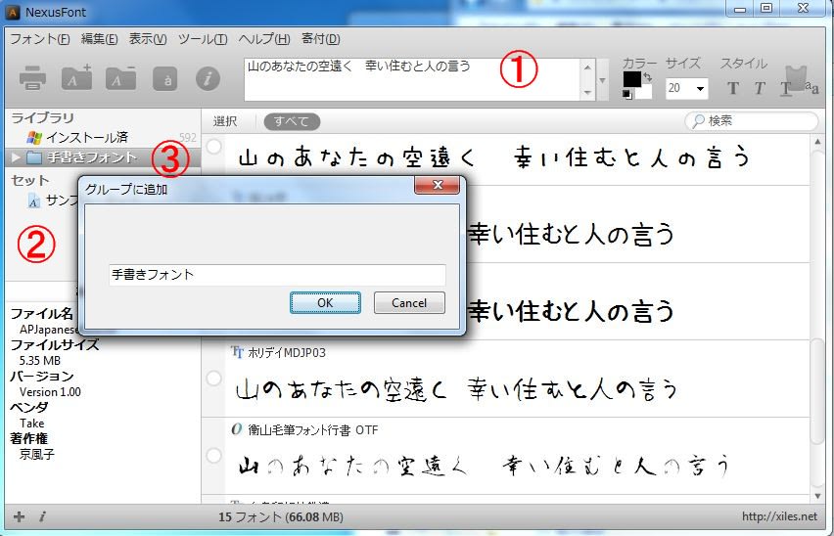This screenshot has height=536, width=834.
Task: Click the plus icon in status bar
Action: tap(19, 516)
